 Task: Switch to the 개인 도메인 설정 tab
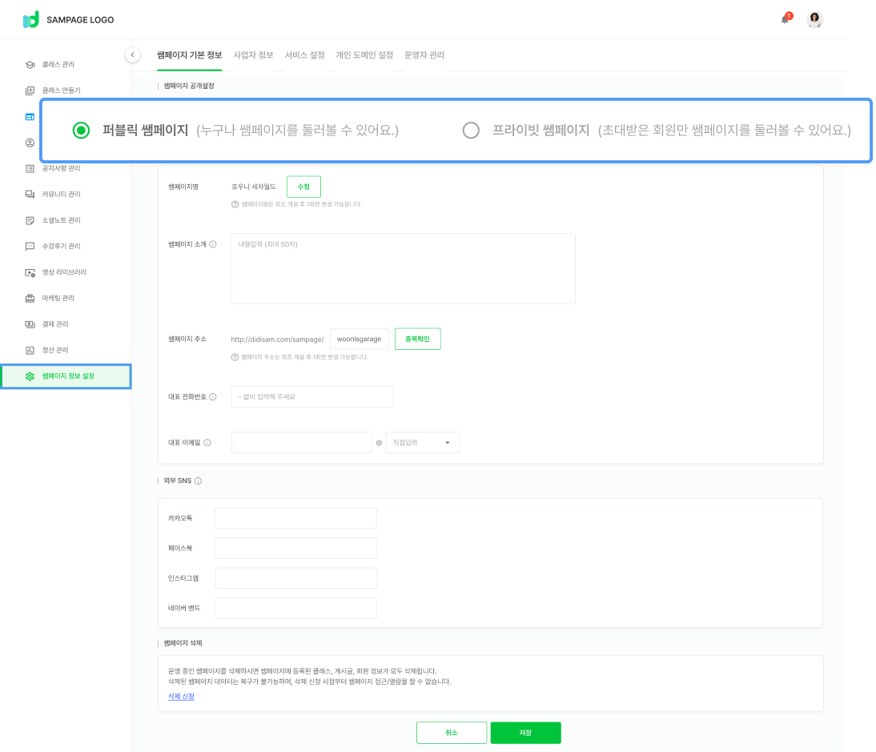coord(364,55)
